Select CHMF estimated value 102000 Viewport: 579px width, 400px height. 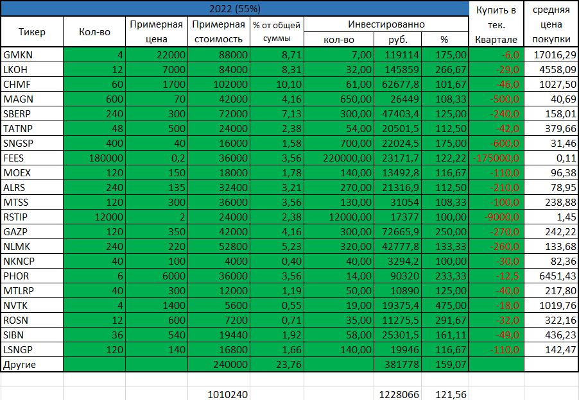pos(219,85)
